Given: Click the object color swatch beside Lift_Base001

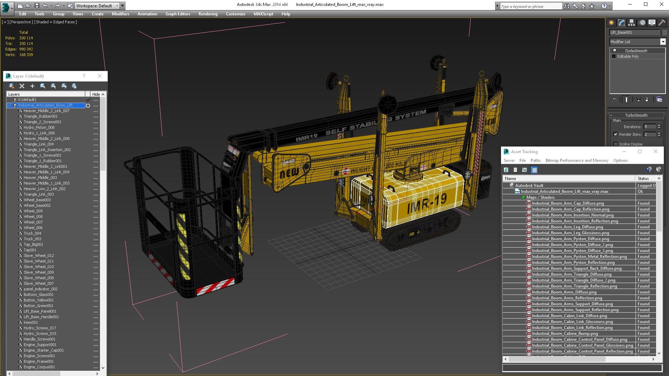Looking at the screenshot, I should click(664, 32).
